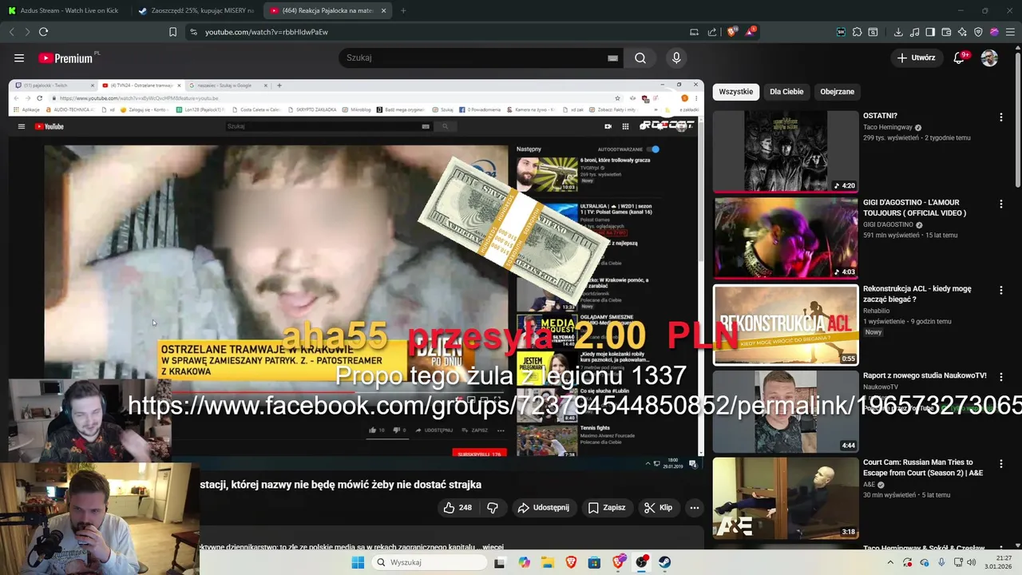The height and width of the screenshot is (575, 1022).
Task: Open Brave Playlist music note icon
Action: tap(914, 32)
